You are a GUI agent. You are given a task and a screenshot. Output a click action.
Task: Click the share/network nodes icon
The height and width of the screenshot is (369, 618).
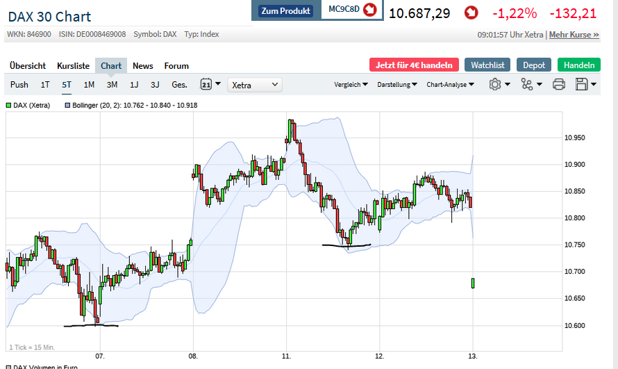(526, 85)
